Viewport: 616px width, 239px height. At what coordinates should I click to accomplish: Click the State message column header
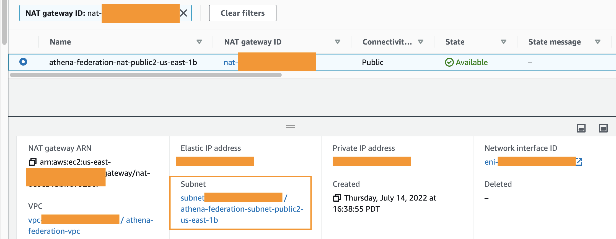tap(555, 42)
